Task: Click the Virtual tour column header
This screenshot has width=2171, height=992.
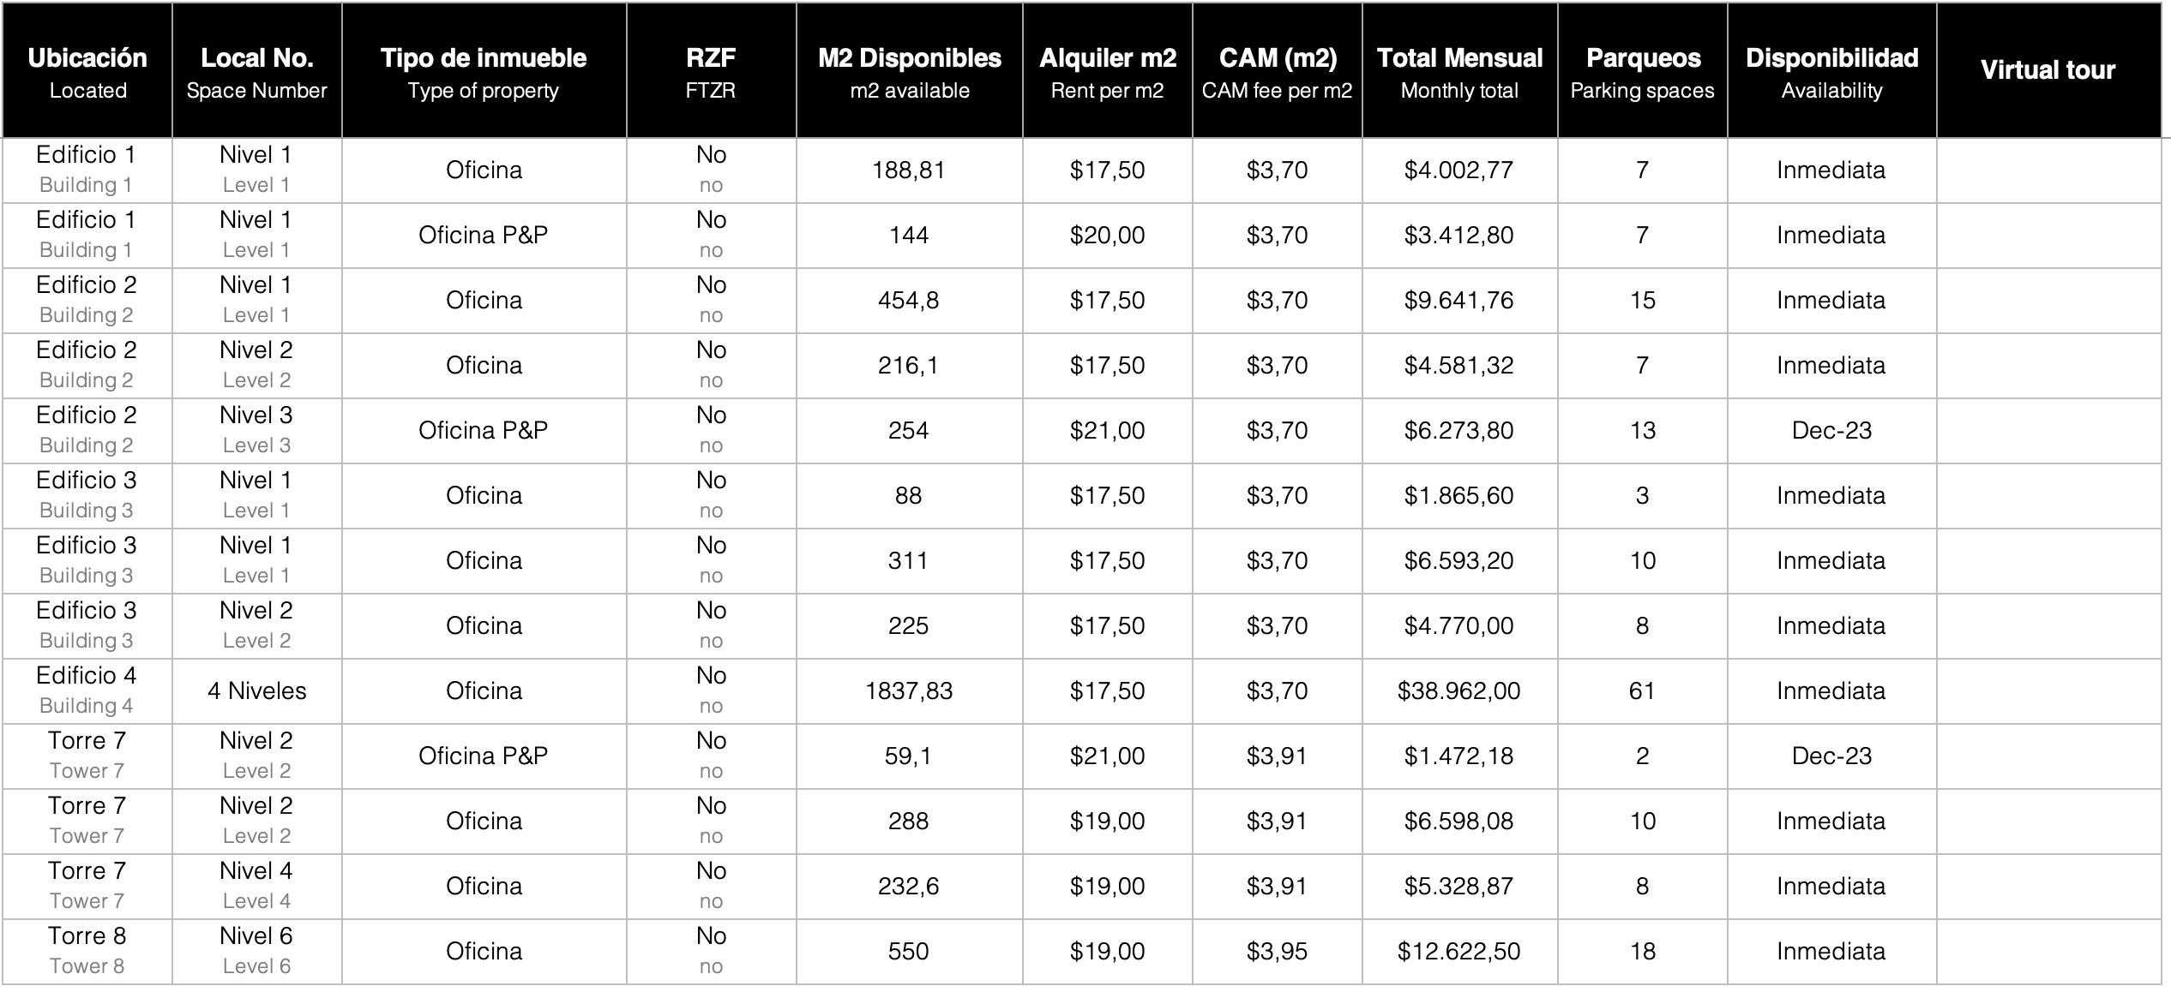Action: pos(2048,70)
